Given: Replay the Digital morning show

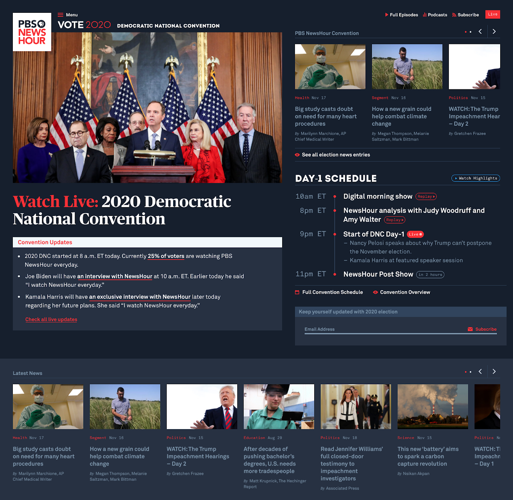Looking at the screenshot, I should (426, 197).
